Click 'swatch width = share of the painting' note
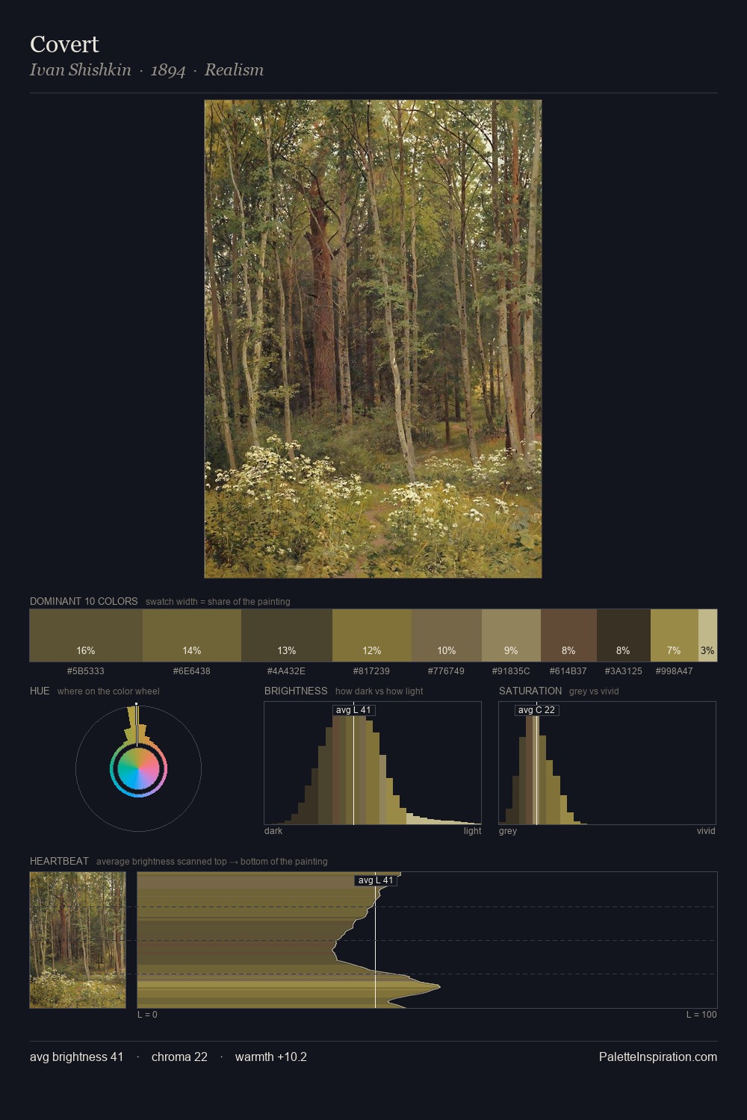 coord(218,602)
